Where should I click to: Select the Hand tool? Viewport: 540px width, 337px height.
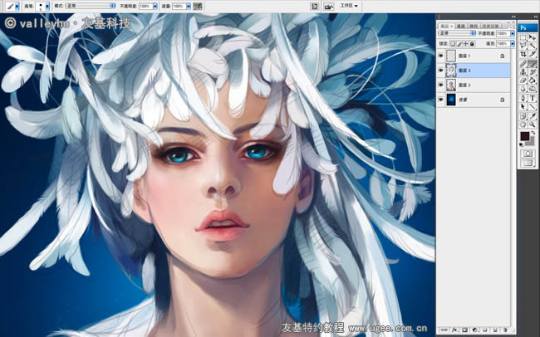523,125
